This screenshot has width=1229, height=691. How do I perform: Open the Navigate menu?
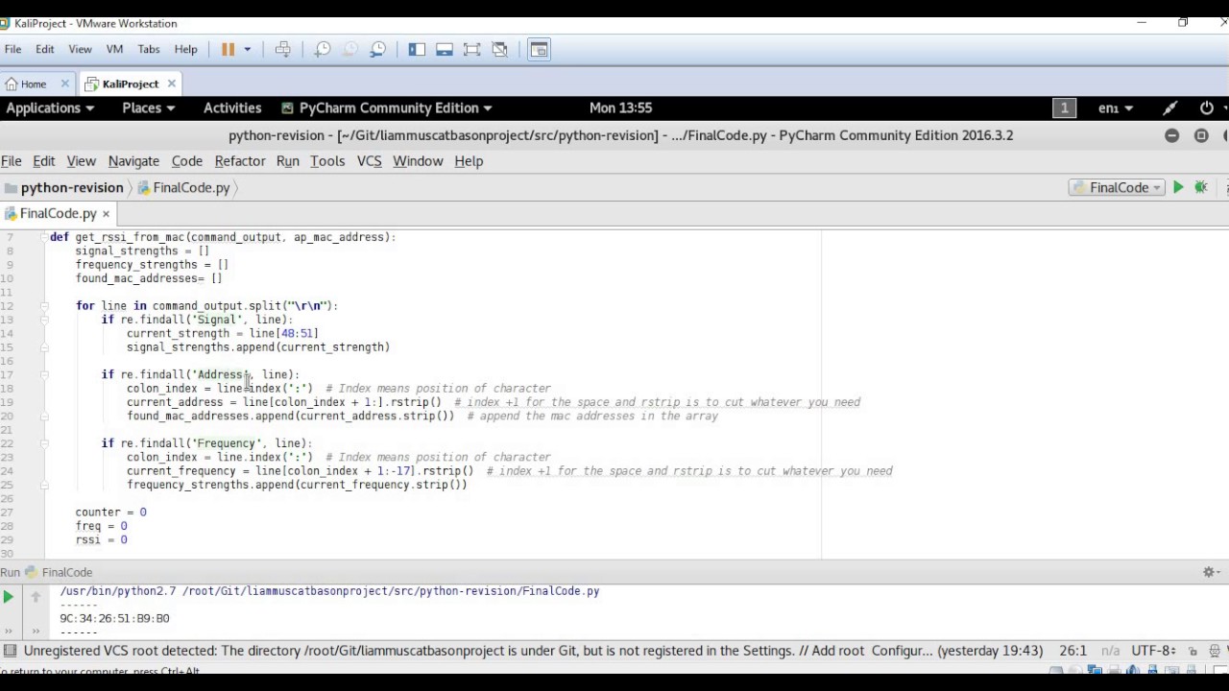coord(133,161)
